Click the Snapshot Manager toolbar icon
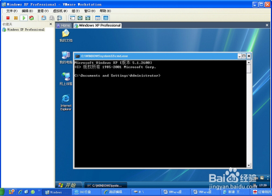272x196 pixels. coord(59,18)
